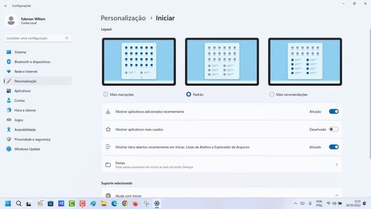Turn on 'Mostrar aplicativos mais usados' toggle

[x=334, y=129]
